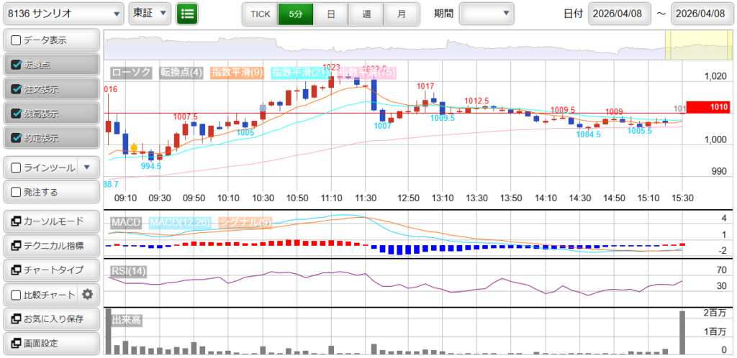Open the 期間 period dropdown

487,13
